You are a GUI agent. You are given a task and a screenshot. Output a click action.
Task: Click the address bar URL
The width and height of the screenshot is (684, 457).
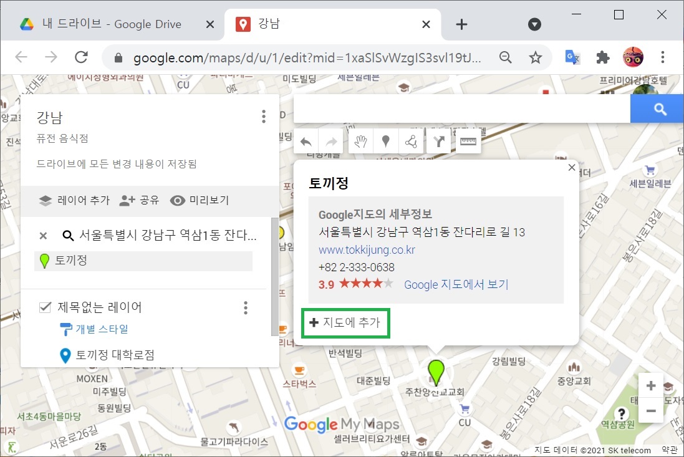pyautogui.click(x=307, y=57)
